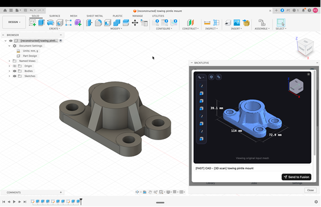Click the Fillet tool in Modify
This screenshot has width=321, height=207.
[x=98, y=23]
